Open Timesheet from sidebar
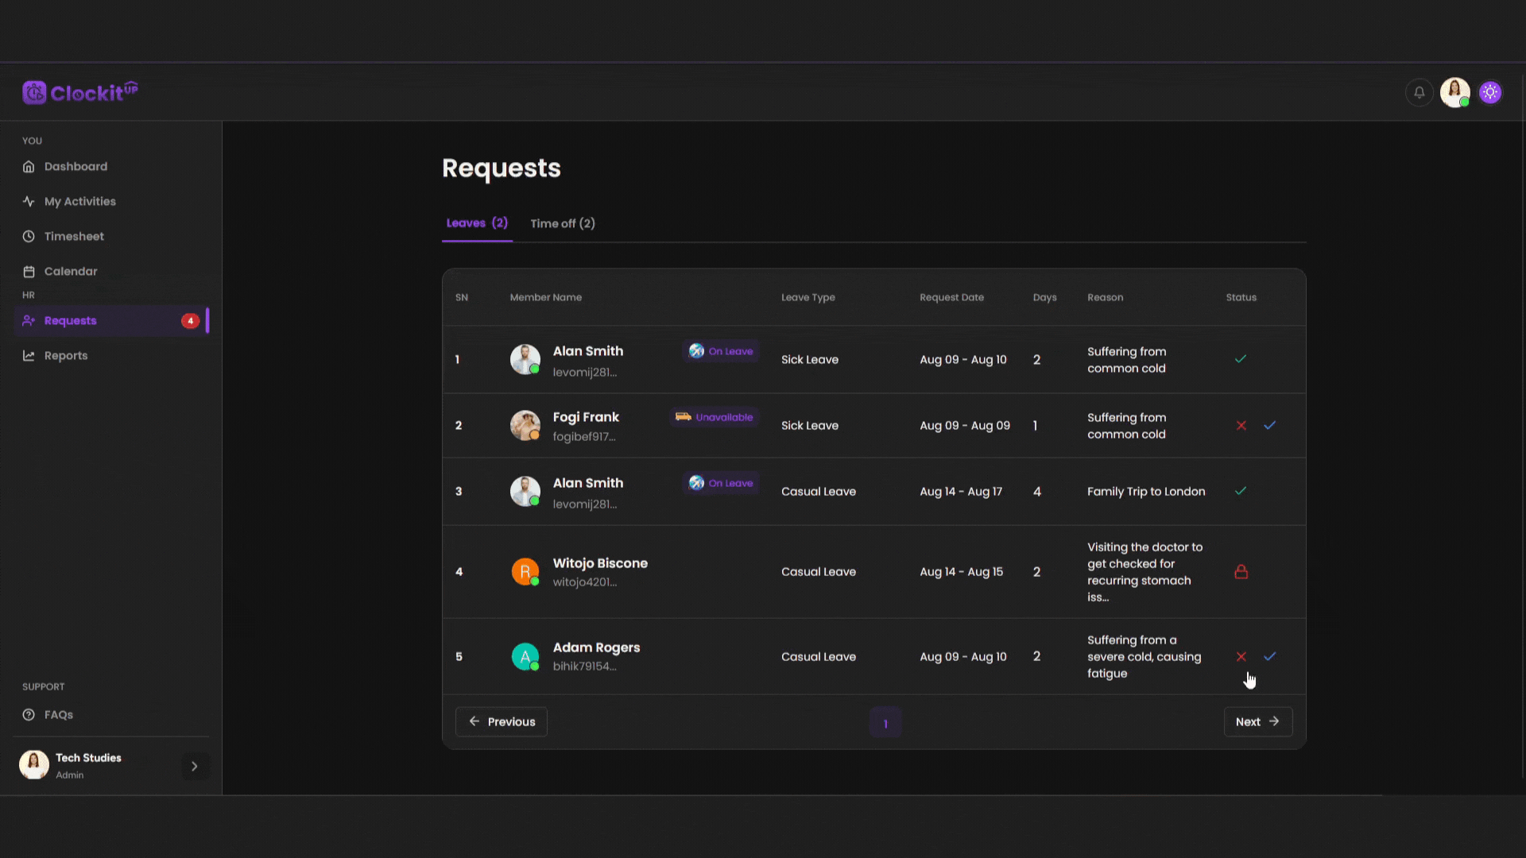The height and width of the screenshot is (858, 1526). tap(111, 236)
